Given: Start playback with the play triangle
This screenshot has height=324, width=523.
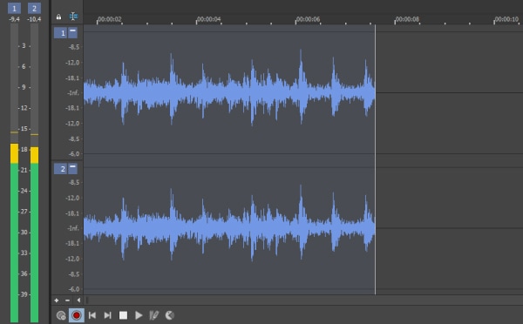Looking at the screenshot, I should click(139, 315).
